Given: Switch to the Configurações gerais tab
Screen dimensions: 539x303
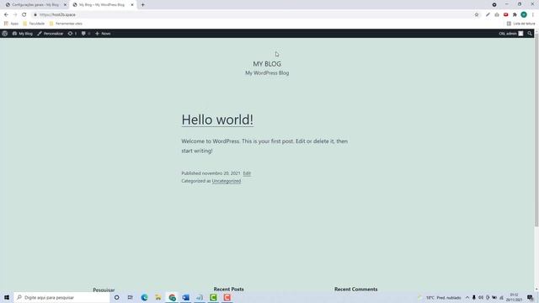Looking at the screenshot, I should (x=35, y=5).
